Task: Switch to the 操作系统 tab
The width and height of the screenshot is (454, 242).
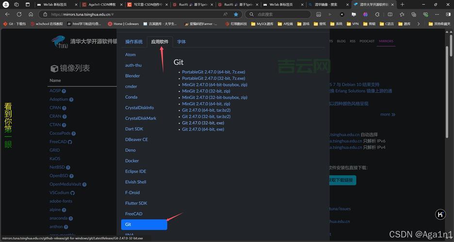Action: click(134, 42)
